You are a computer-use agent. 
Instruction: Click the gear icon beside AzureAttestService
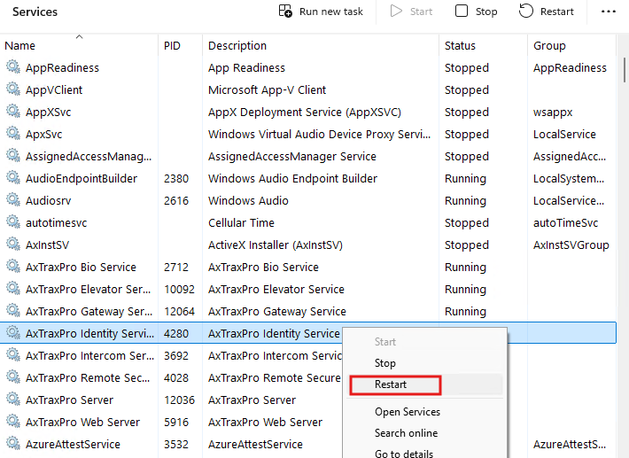pos(12,444)
